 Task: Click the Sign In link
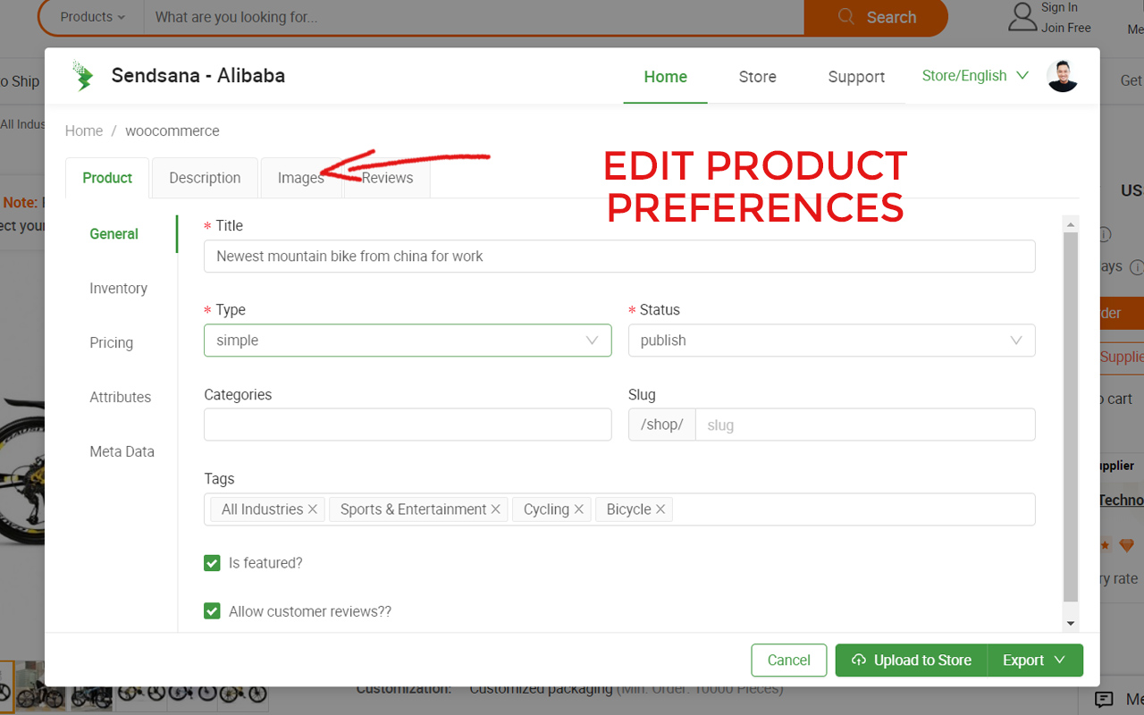(x=1059, y=7)
